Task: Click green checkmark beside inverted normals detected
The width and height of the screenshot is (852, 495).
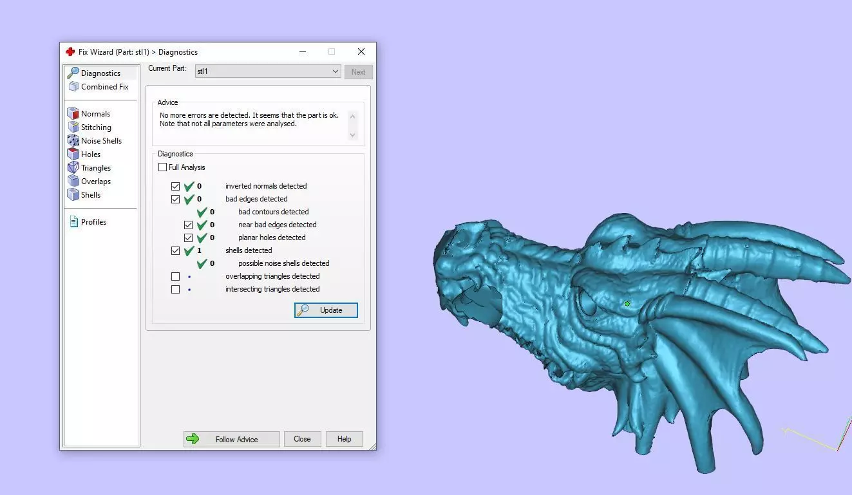Action: [189, 186]
